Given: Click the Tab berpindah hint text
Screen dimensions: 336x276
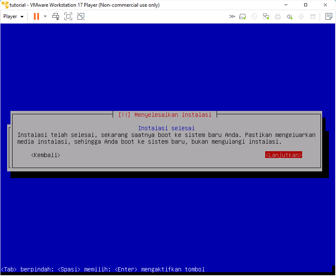Looking at the screenshot, I should point(27,270).
